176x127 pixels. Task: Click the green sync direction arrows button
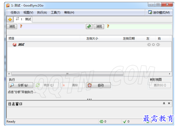(x=89, y=26)
